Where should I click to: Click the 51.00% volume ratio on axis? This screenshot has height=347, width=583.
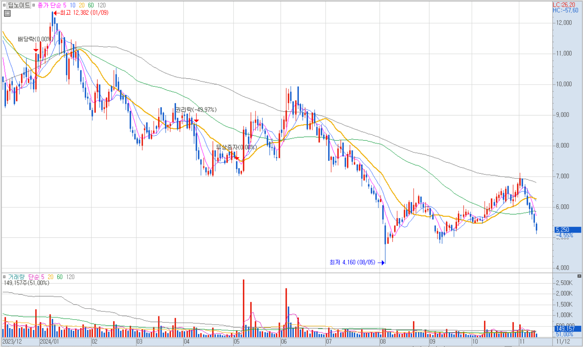point(565,334)
